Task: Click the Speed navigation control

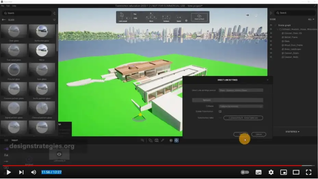Action: coord(179,18)
